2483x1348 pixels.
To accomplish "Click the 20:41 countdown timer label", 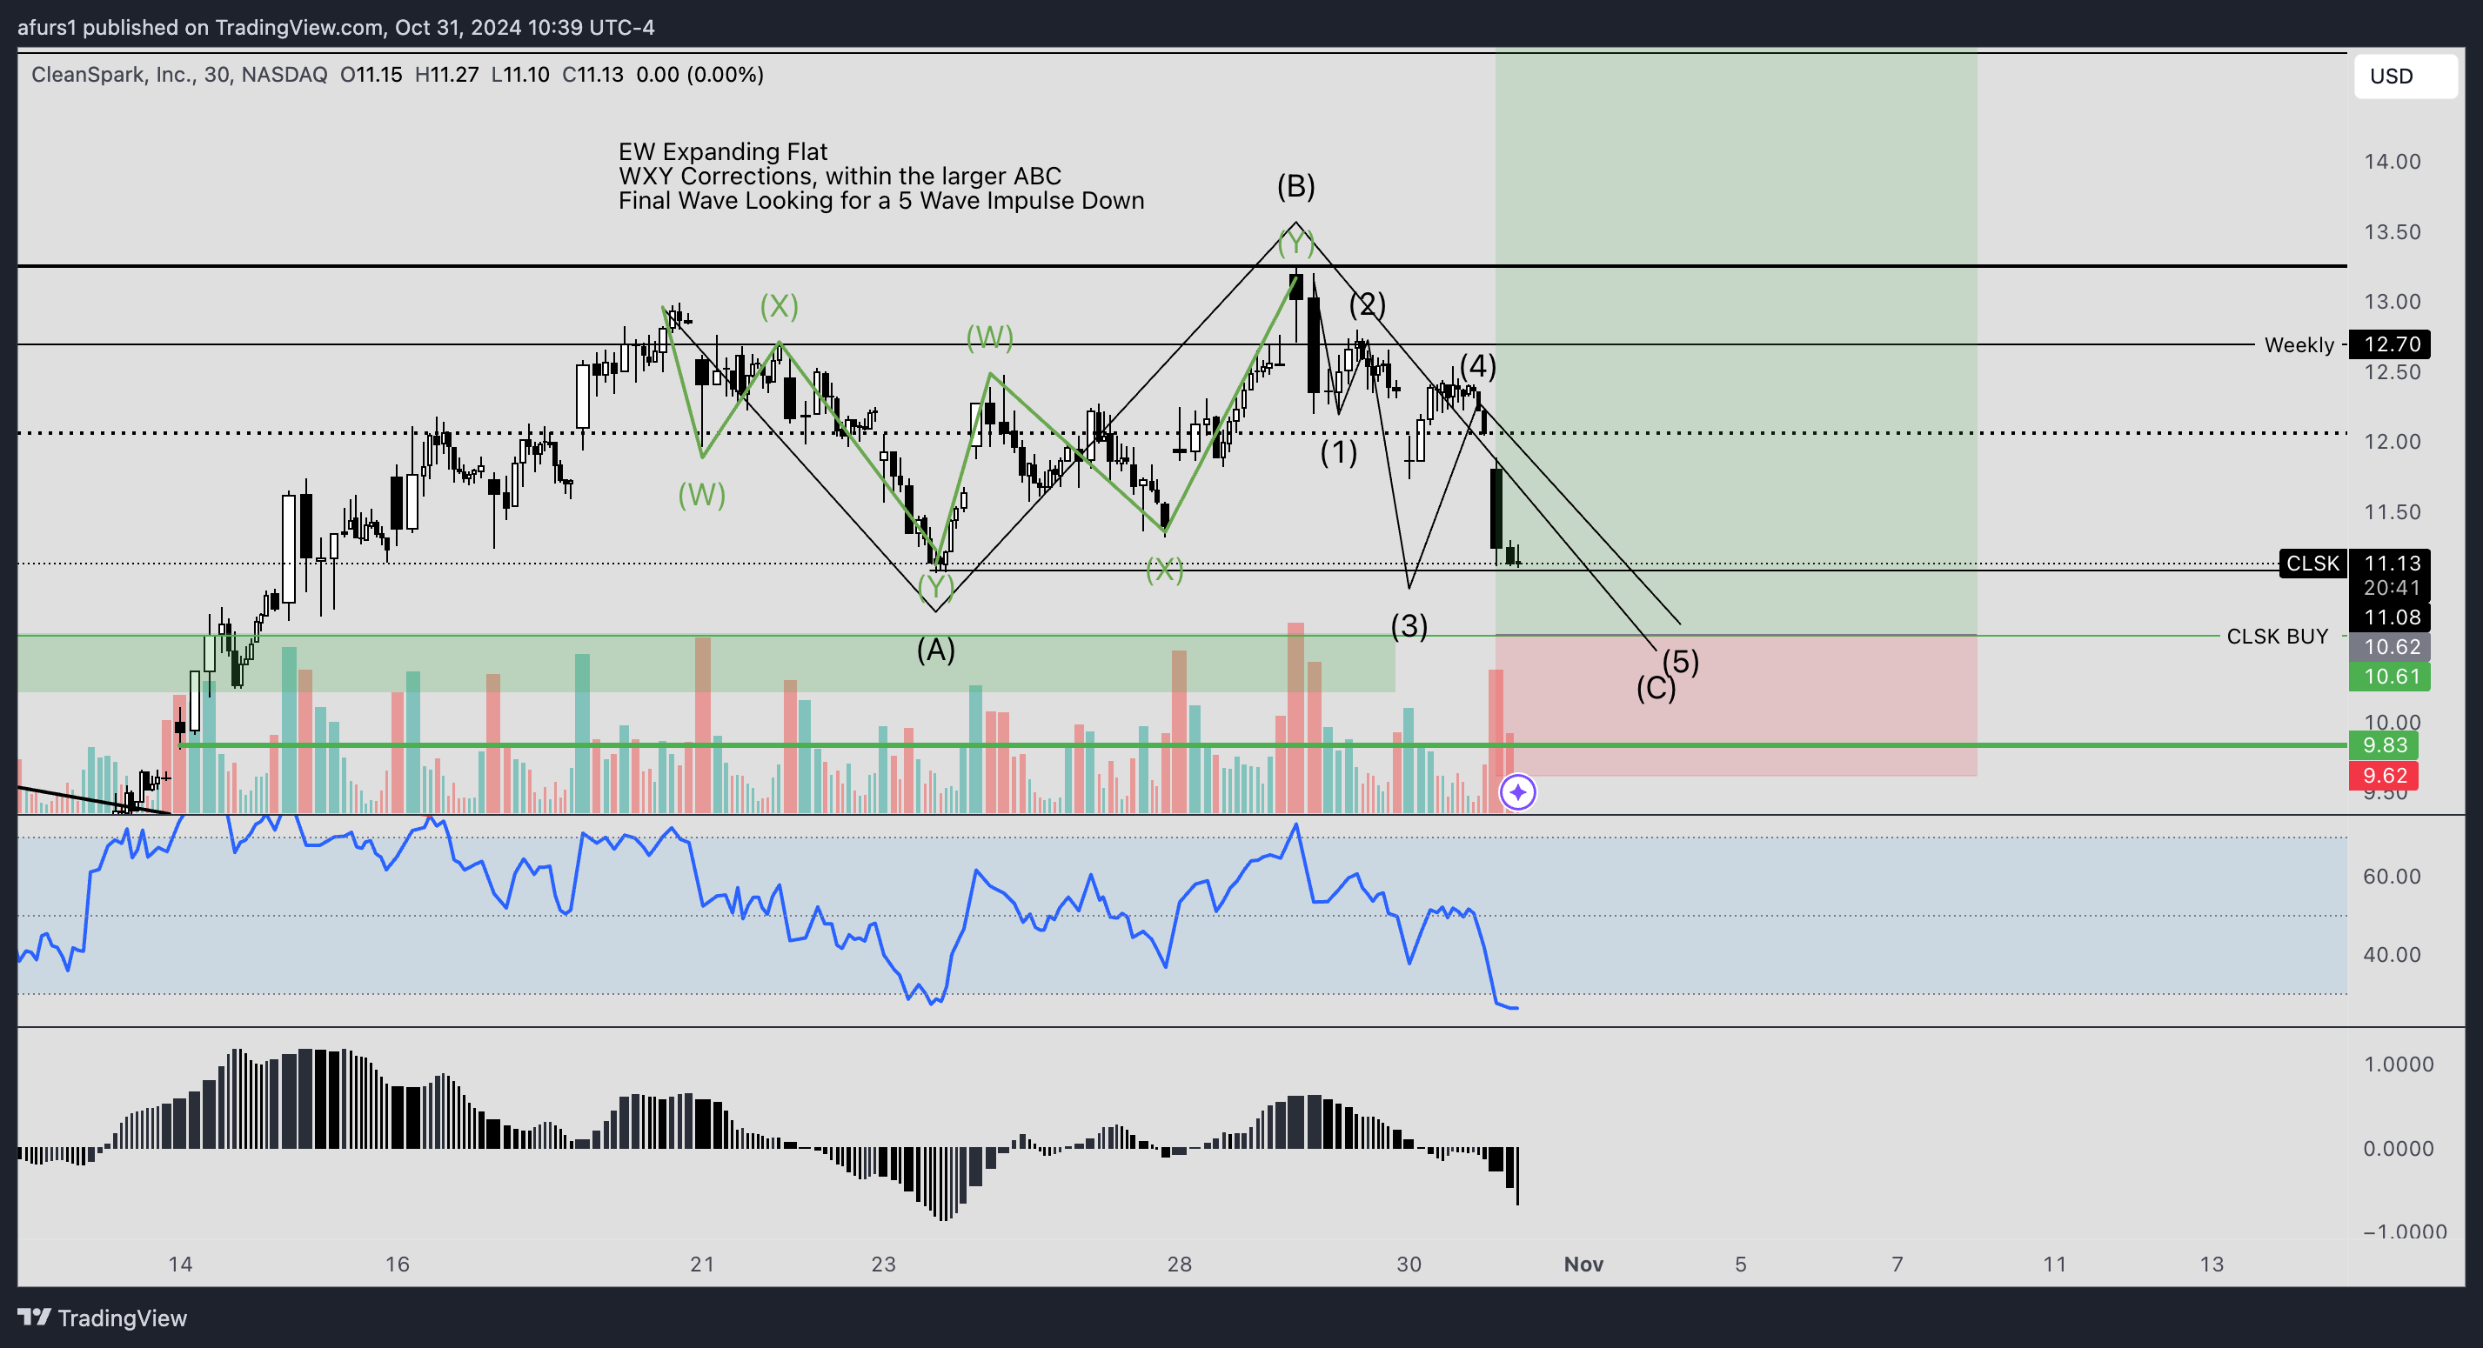I will click(x=2392, y=588).
